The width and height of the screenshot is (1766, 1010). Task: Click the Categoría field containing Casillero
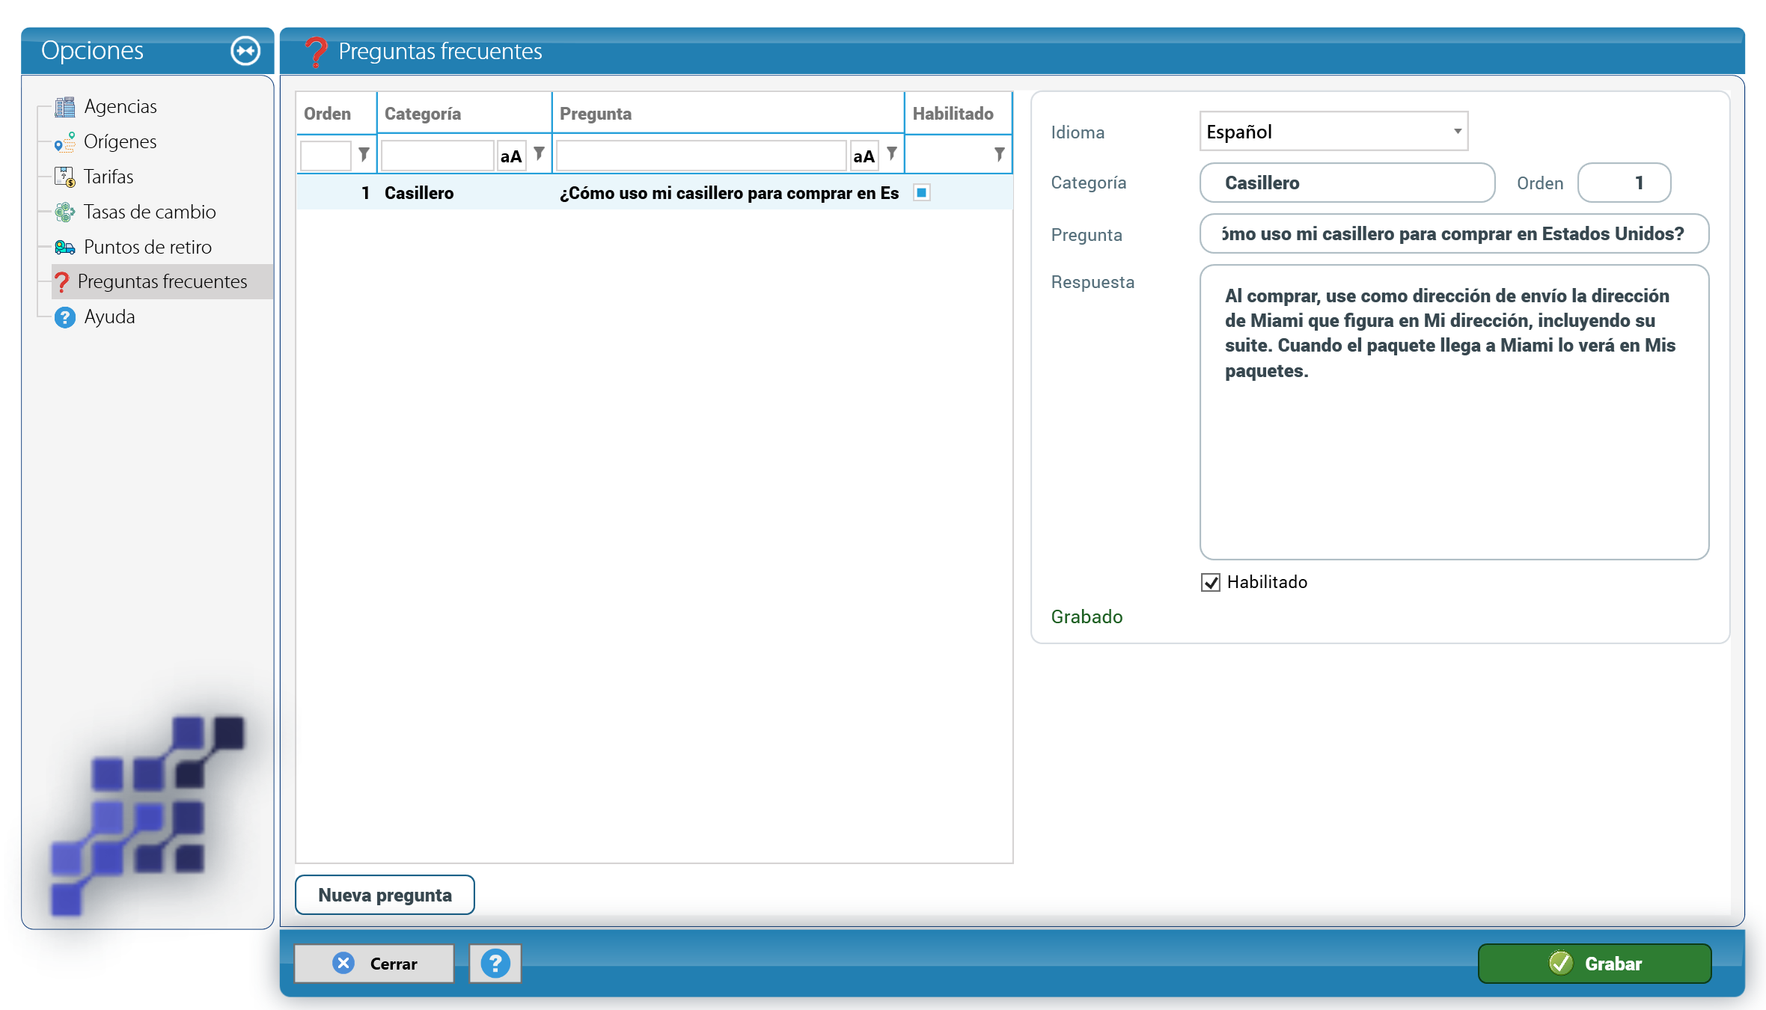(x=1347, y=183)
